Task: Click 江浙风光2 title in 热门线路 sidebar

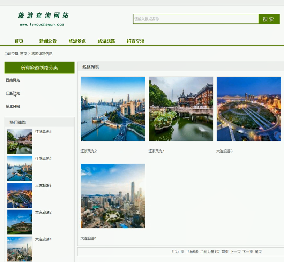Action: click(43, 159)
